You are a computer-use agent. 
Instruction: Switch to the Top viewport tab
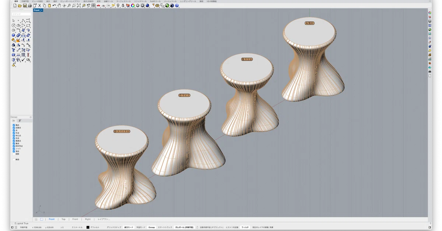point(63,219)
